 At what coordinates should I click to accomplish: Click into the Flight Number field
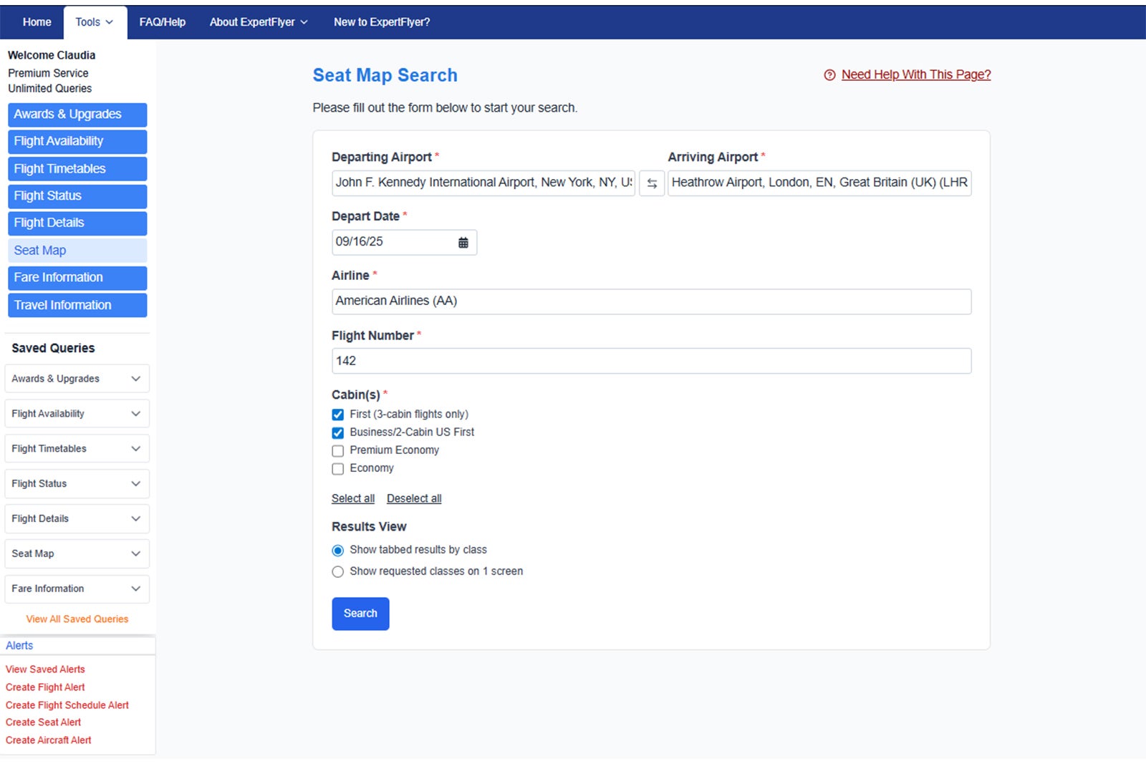click(x=651, y=361)
